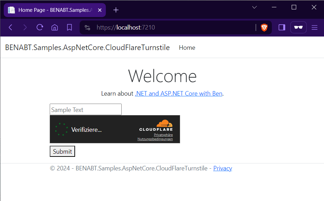Go to browser home page icon

[55, 27]
